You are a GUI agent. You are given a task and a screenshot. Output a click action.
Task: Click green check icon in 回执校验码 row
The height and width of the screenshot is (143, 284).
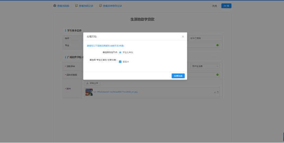coord(217,75)
